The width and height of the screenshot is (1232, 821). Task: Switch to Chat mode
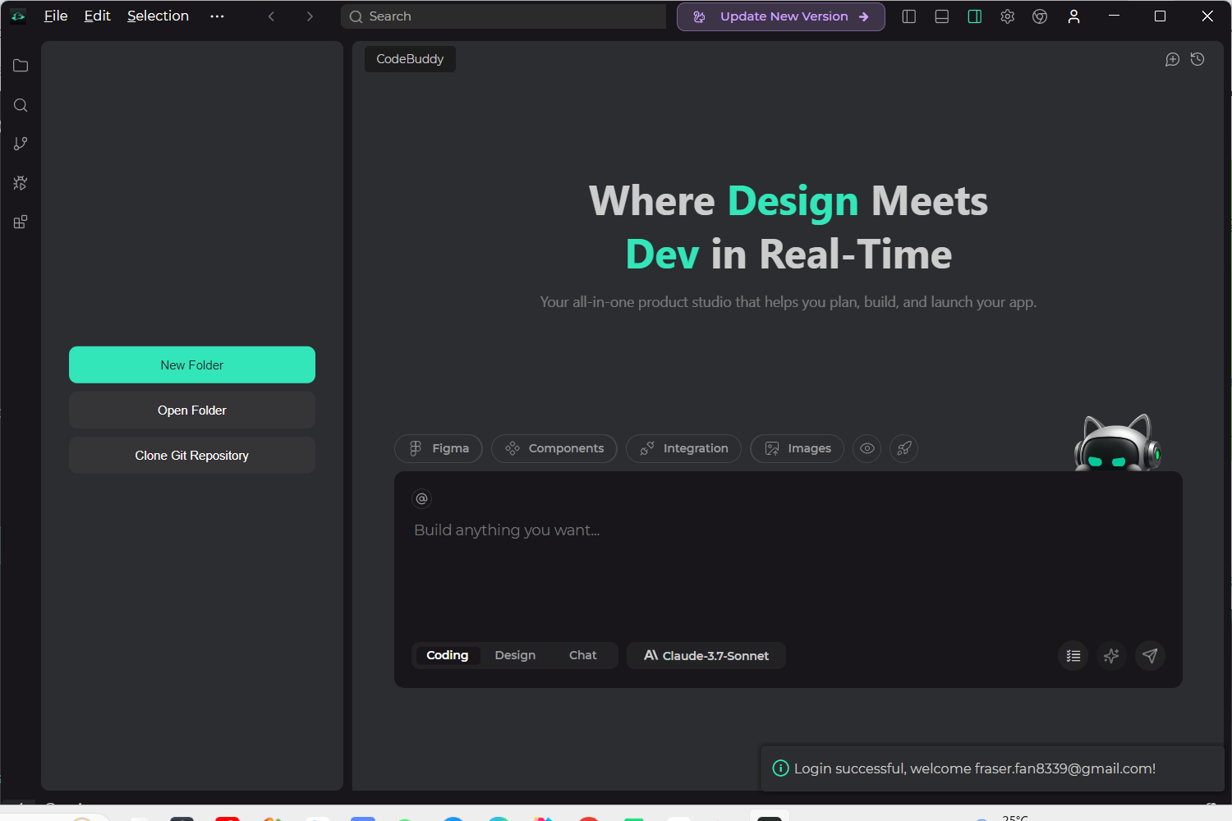click(x=583, y=655)
